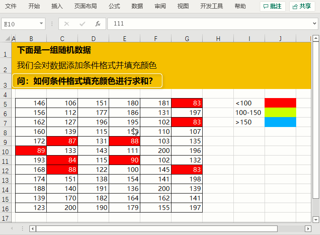Screen dimensions: 320x235
Task: Expand the Name Box dropdown arrow
Action: (x=41, y=24)
